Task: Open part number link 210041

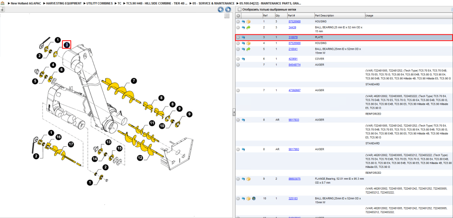Action: pyautogui.click(x=293, y=49)
